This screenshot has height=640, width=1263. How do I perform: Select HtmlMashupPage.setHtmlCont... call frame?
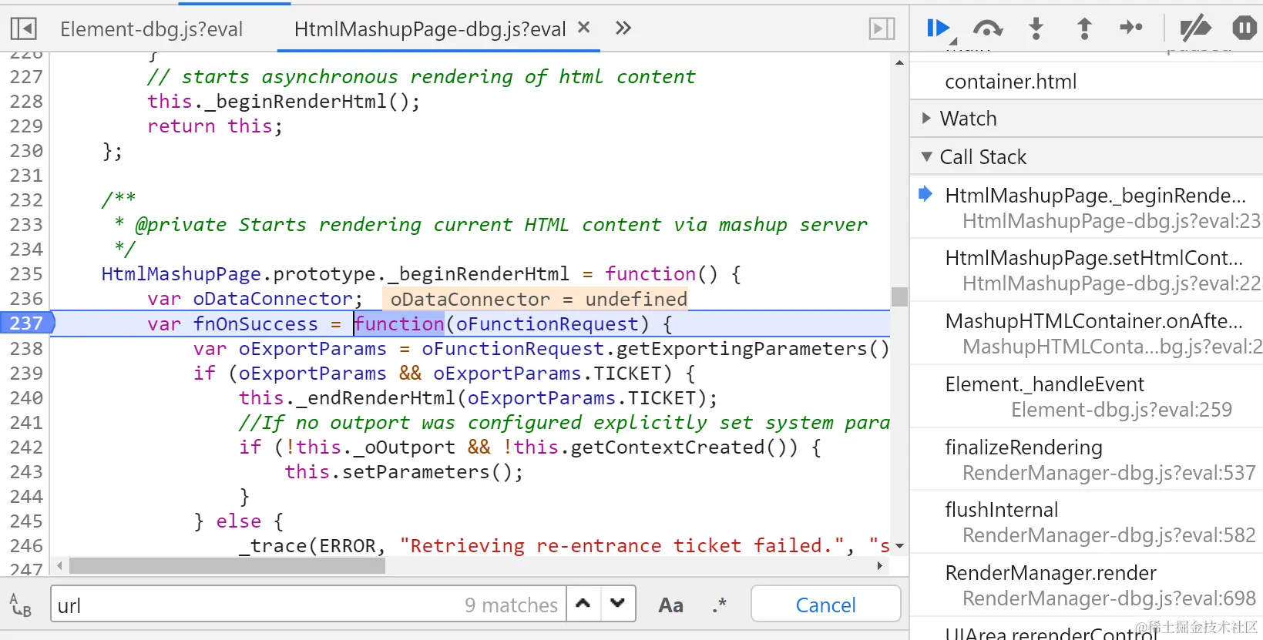coord(1093,258)
